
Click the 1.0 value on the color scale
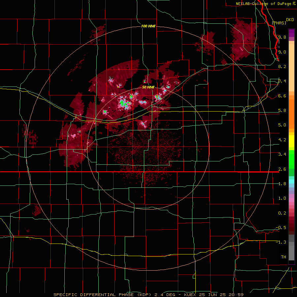(282, 198)
